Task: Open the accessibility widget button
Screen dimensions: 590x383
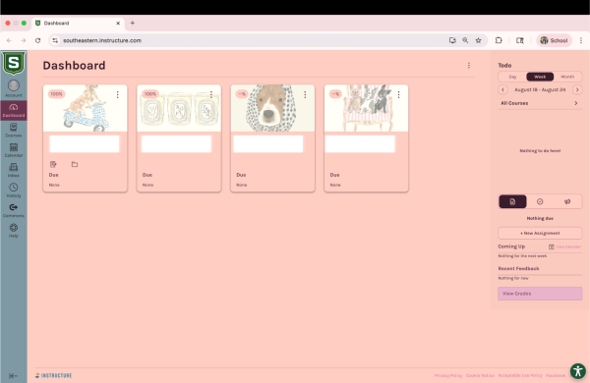Action: pyautogui.click(x=577, y=371)
